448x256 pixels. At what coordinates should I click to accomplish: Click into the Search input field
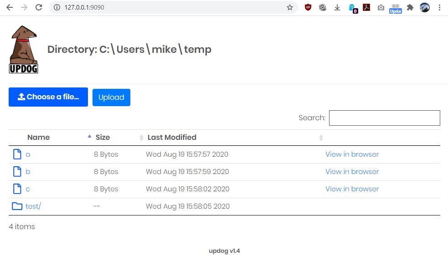(385, 118)
